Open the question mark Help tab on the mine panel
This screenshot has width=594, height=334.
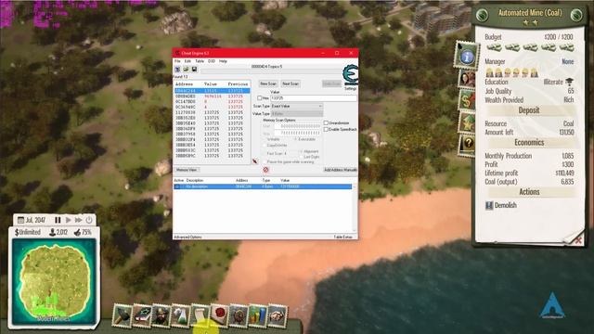[468, 145]
